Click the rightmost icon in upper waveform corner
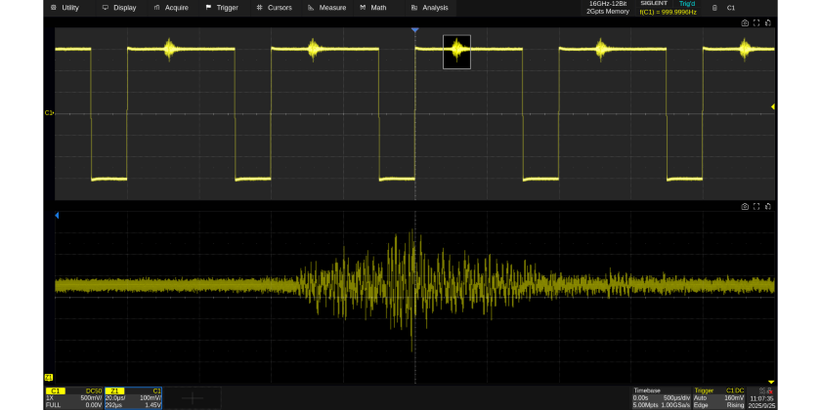This screenshot has height=410, width=821. click(x=769, y=22)
